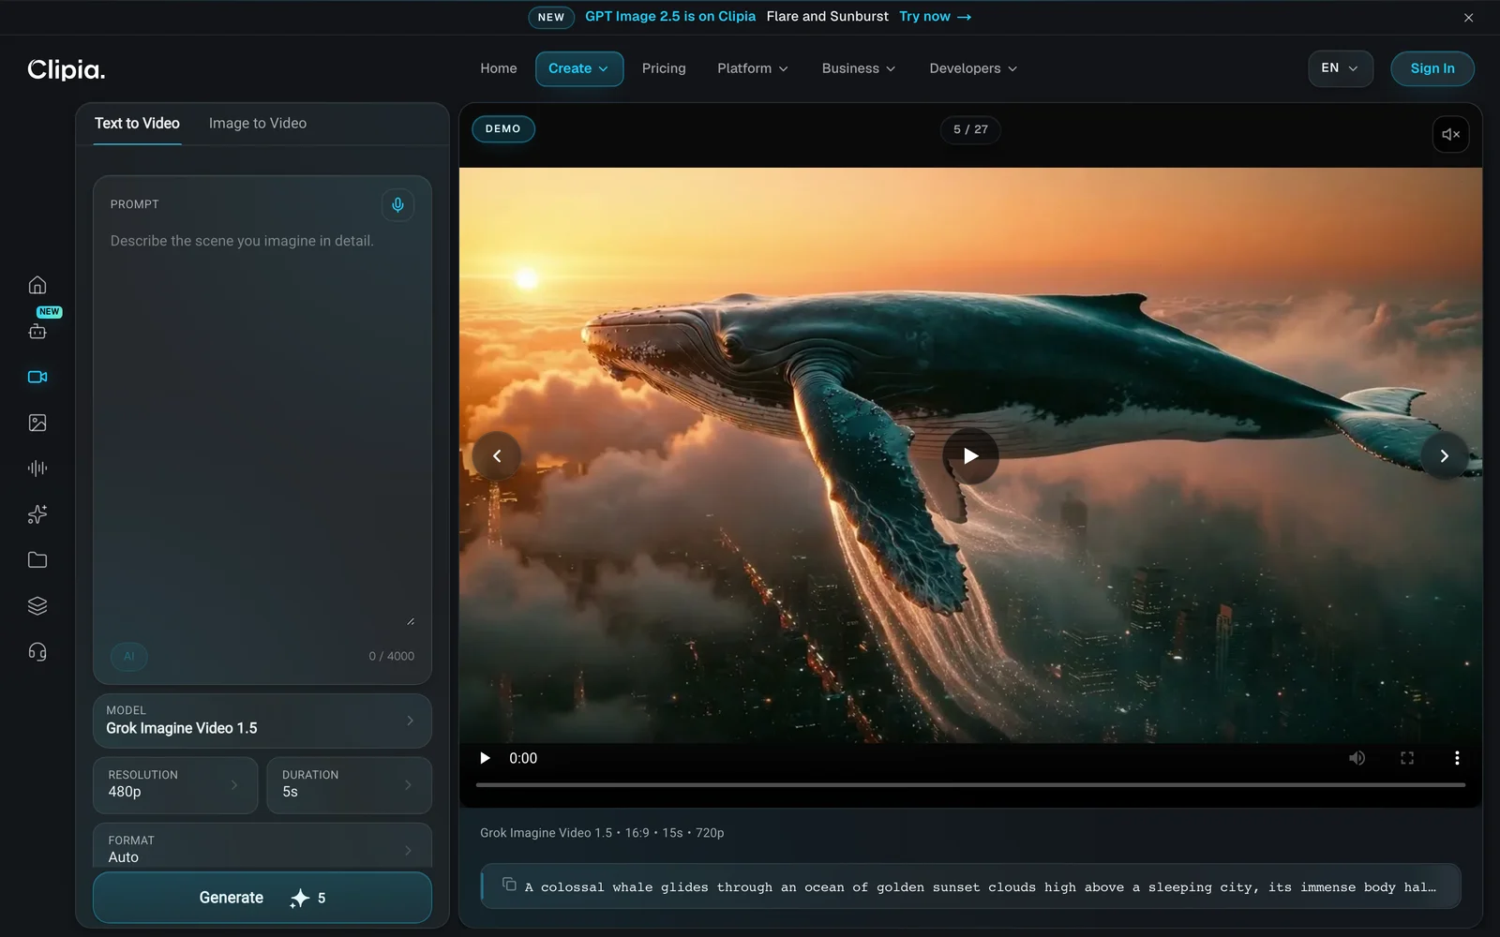Open the stacked layers sidebar icon
Screen dimensions: 1500x937
tap(37, 606)
